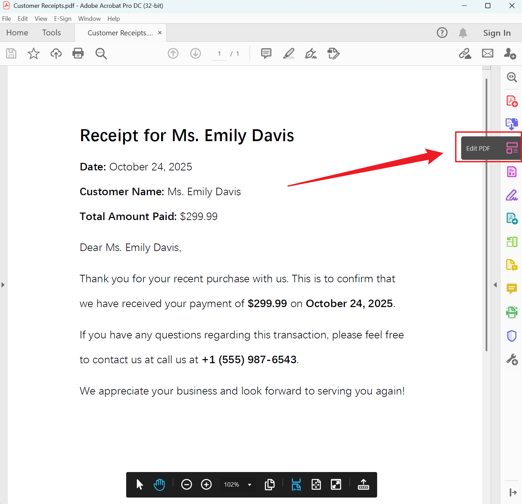The image size is (522, 504).
Task: Open the Edit PDF tool
Action: (511, 148)
